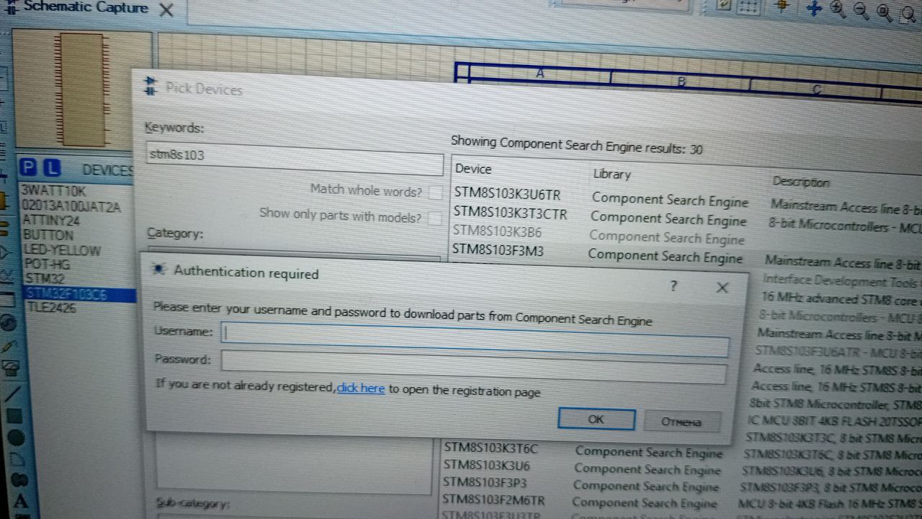Select TLE2426 in the devices list
The width and height of the screenshot is (922, 519).
[51, 309]
